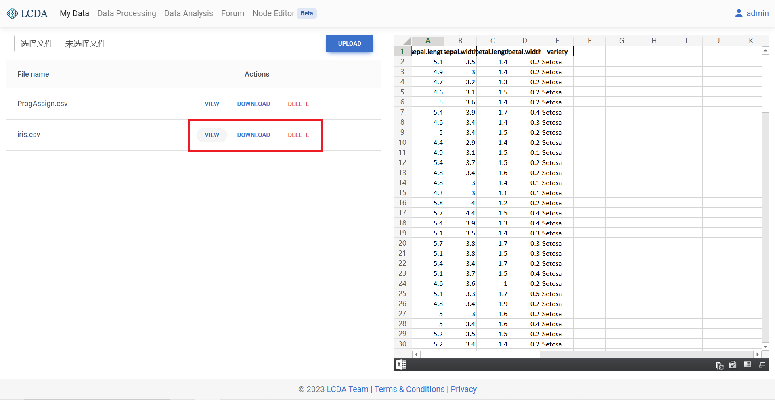This screenshot has height=400, width=775.
Task: Click the clipboard checkmark icon in viewer footer
Action: tap(733, 365)
